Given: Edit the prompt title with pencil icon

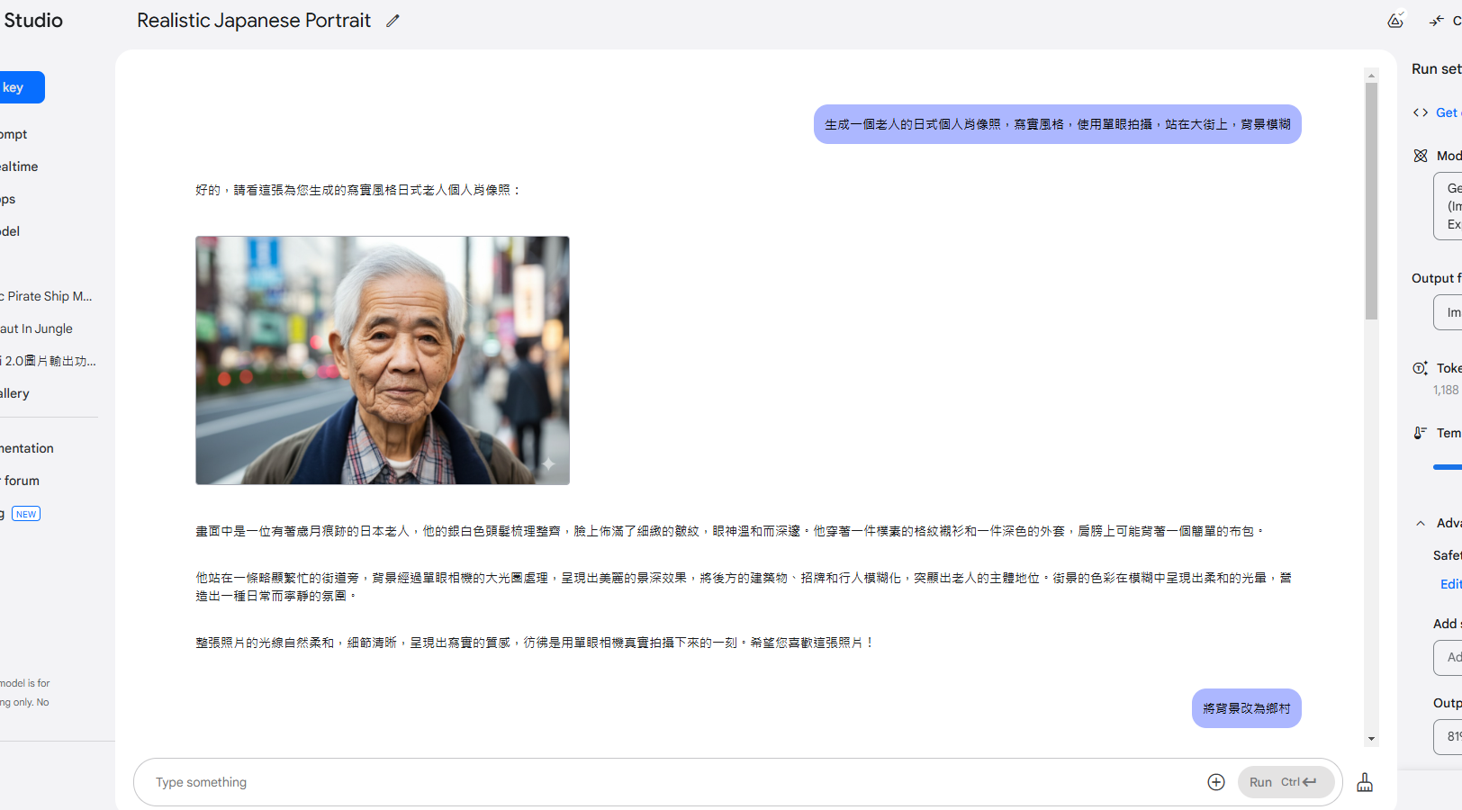Looking at the screenshot, I should coord(393,21).
